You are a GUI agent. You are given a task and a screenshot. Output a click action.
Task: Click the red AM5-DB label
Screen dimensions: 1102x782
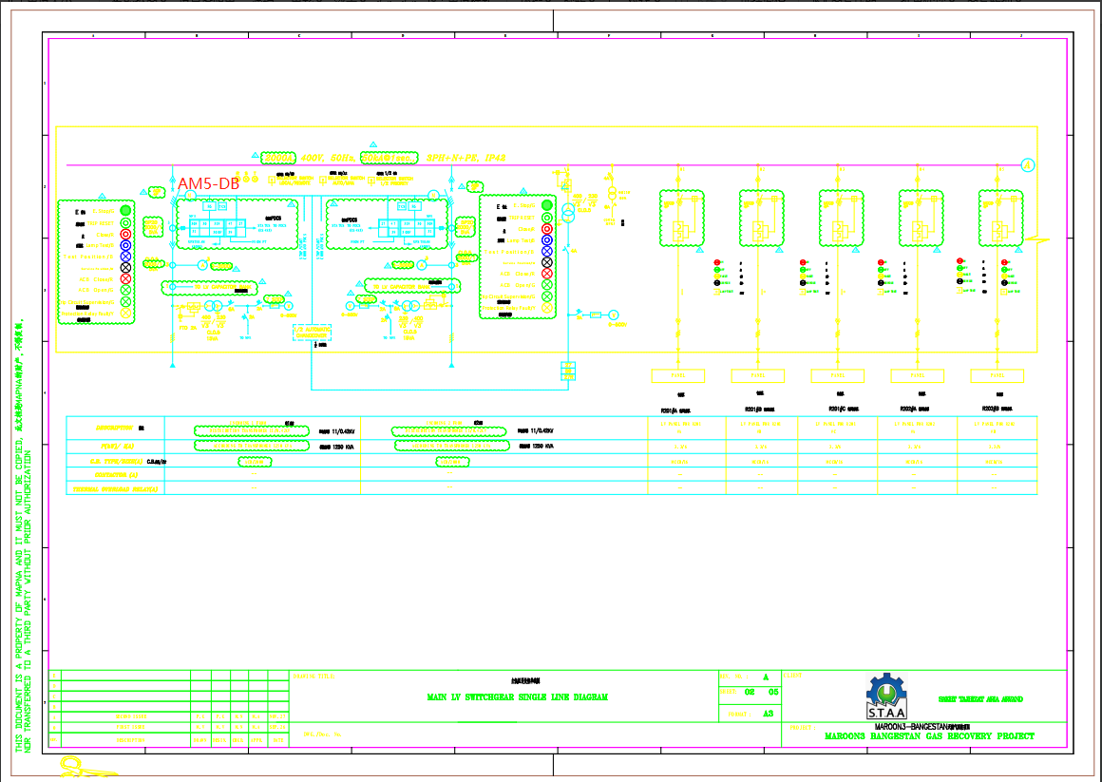209,183
